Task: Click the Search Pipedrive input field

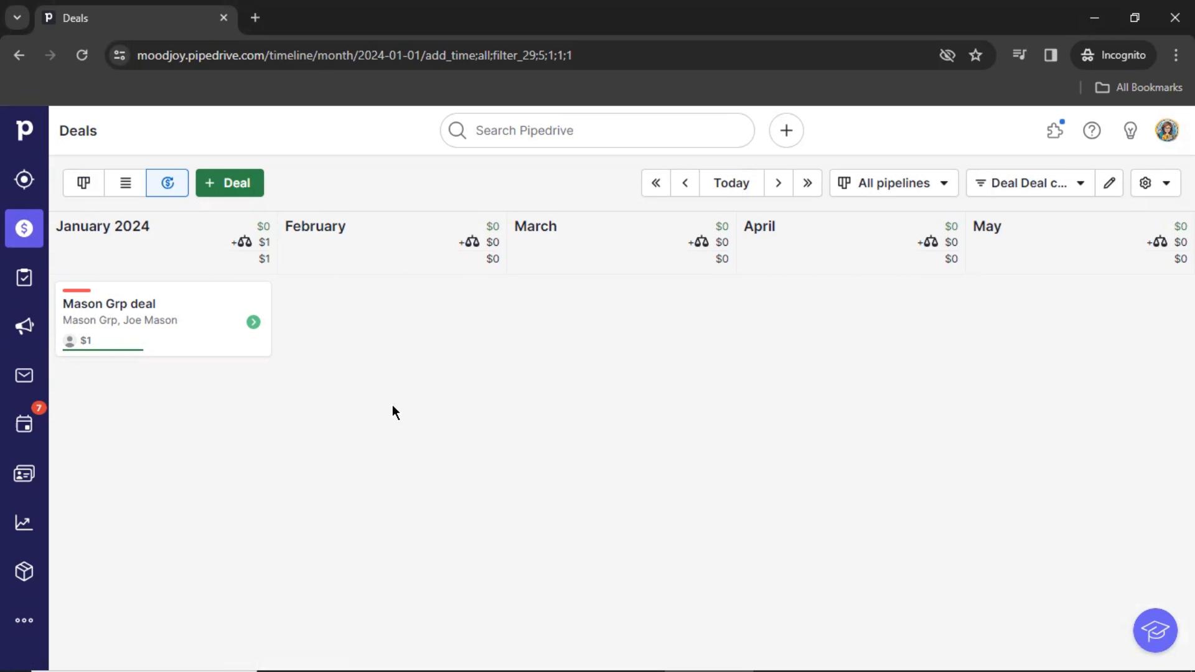Action: pos(597,129)
